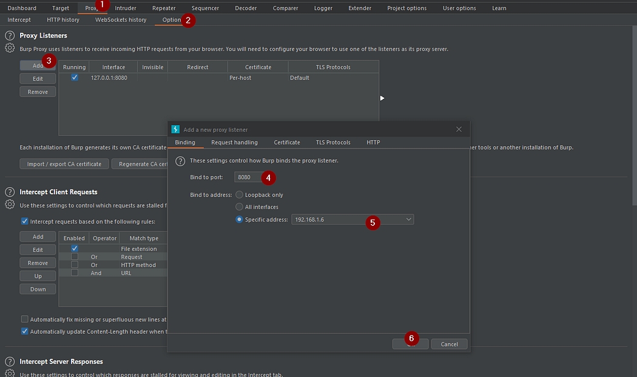This screenshot has height=377, width=637.
Task: Toggle Intercept requests based on following rules
Action: coord(25,222)
